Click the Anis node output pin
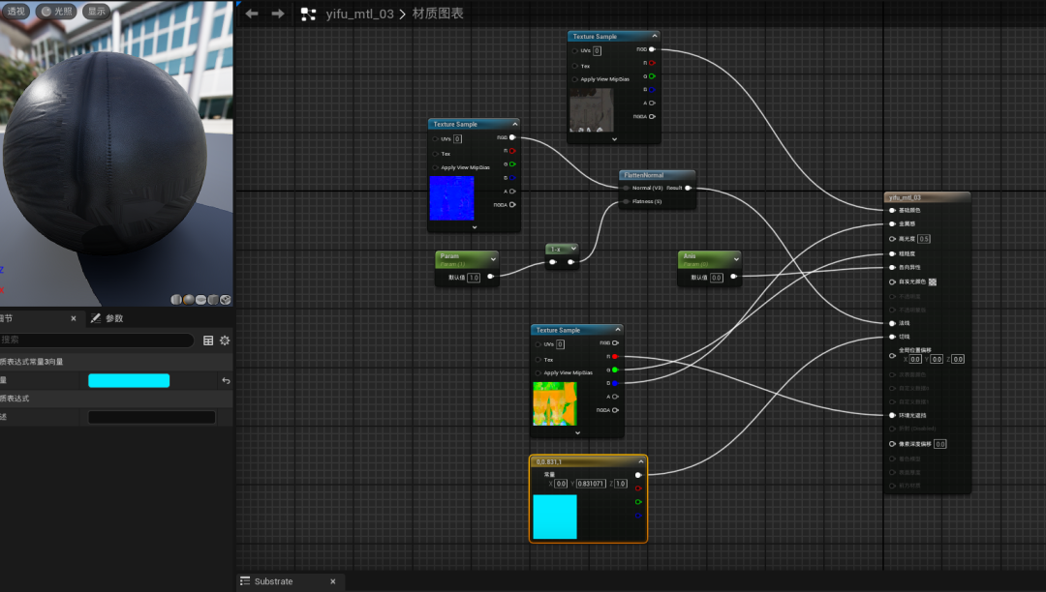 (733, 277)
